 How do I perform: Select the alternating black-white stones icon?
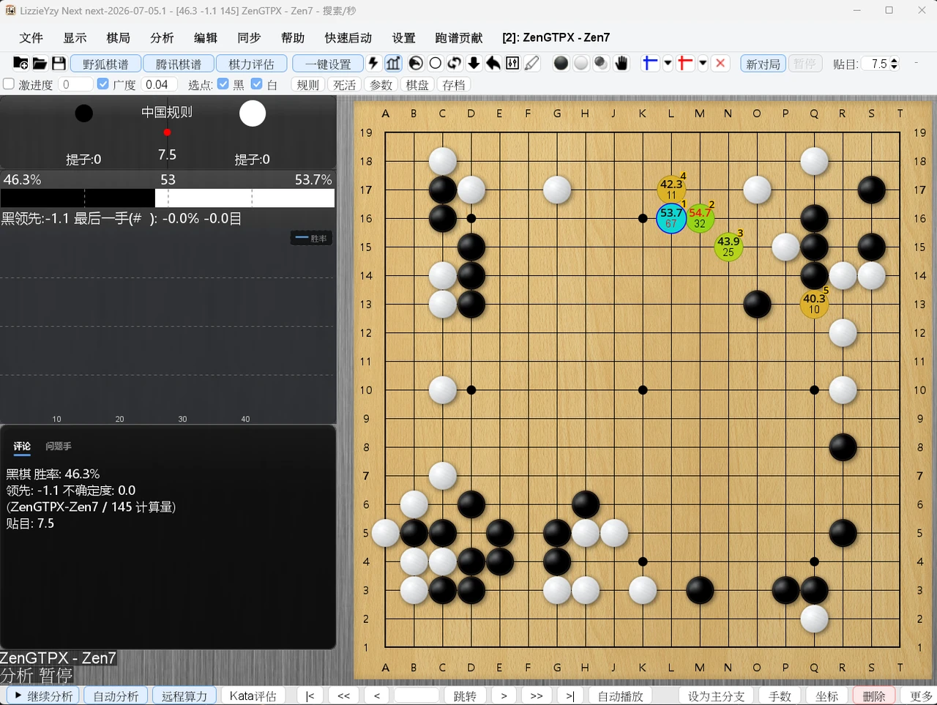point(601,64)
